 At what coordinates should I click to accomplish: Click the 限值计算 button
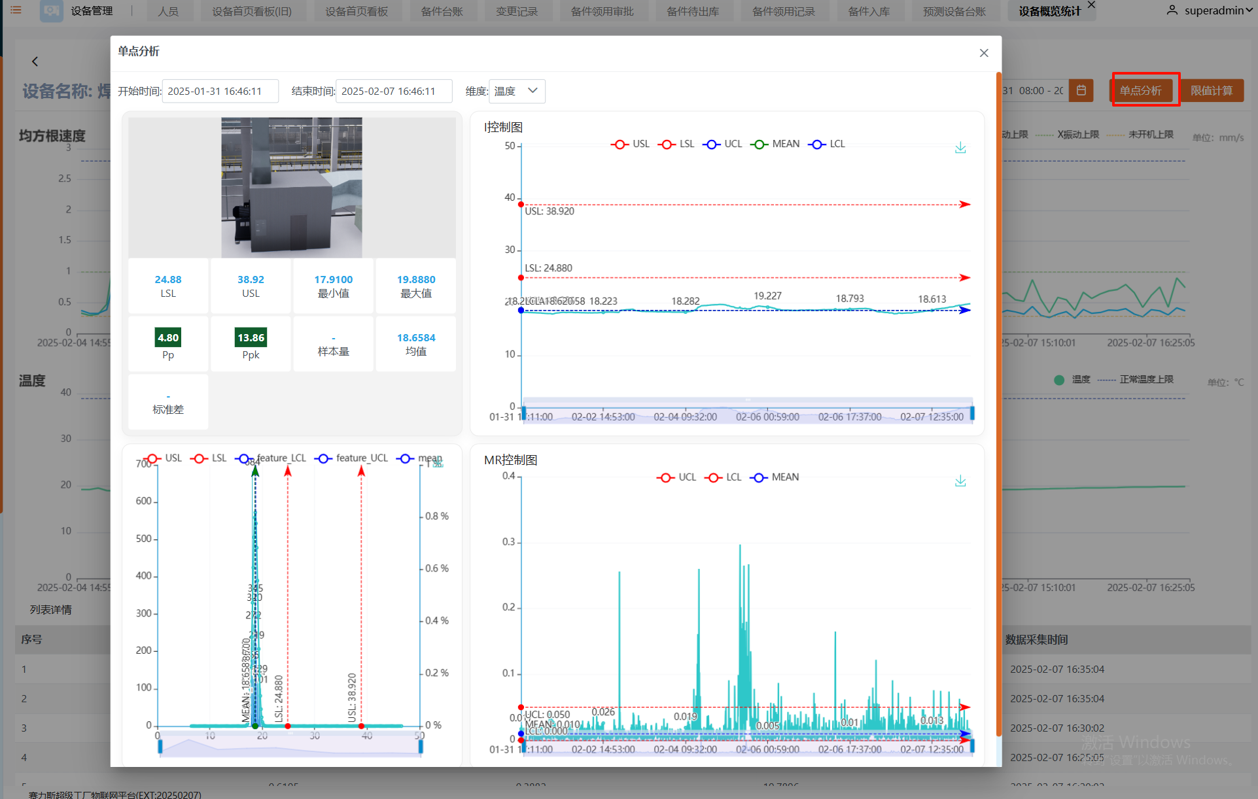click(x=1211, y=90)
